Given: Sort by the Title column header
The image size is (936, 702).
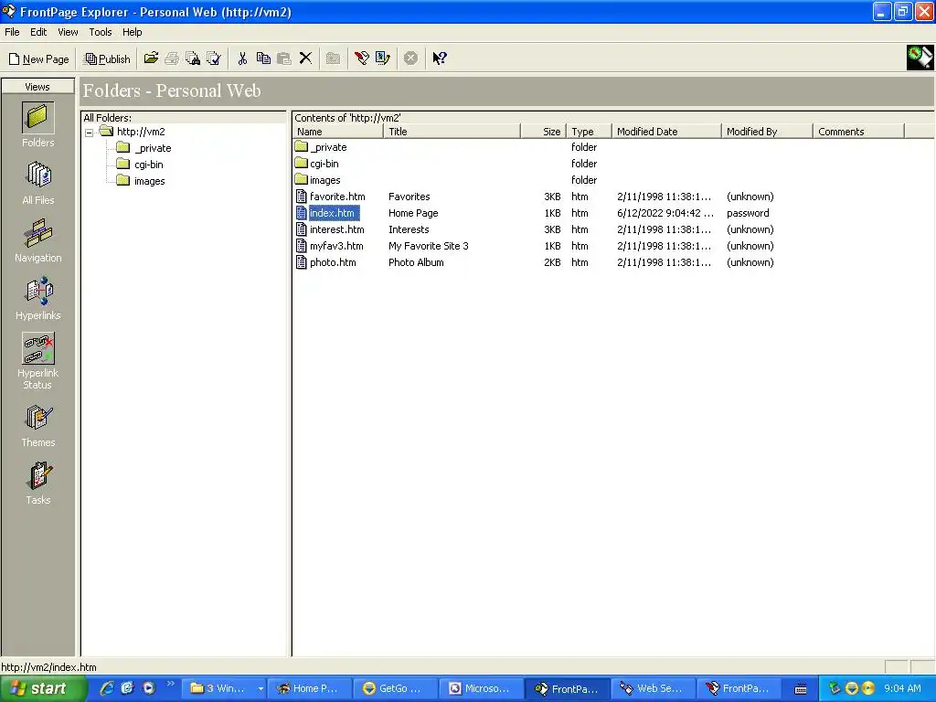Looking at the screenshot, I should click(x=452, y=132).
